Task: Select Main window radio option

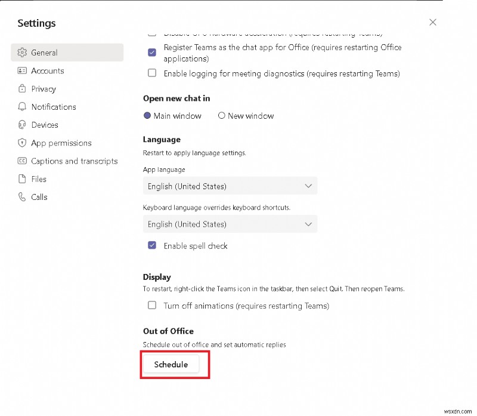Action: [147, 116]
